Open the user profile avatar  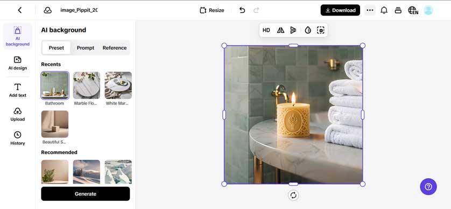click(x=428, y=10)
